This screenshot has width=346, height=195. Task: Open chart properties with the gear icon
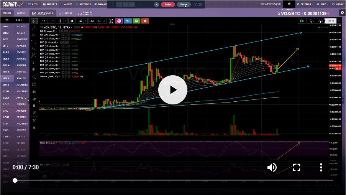tap(72, 21)
